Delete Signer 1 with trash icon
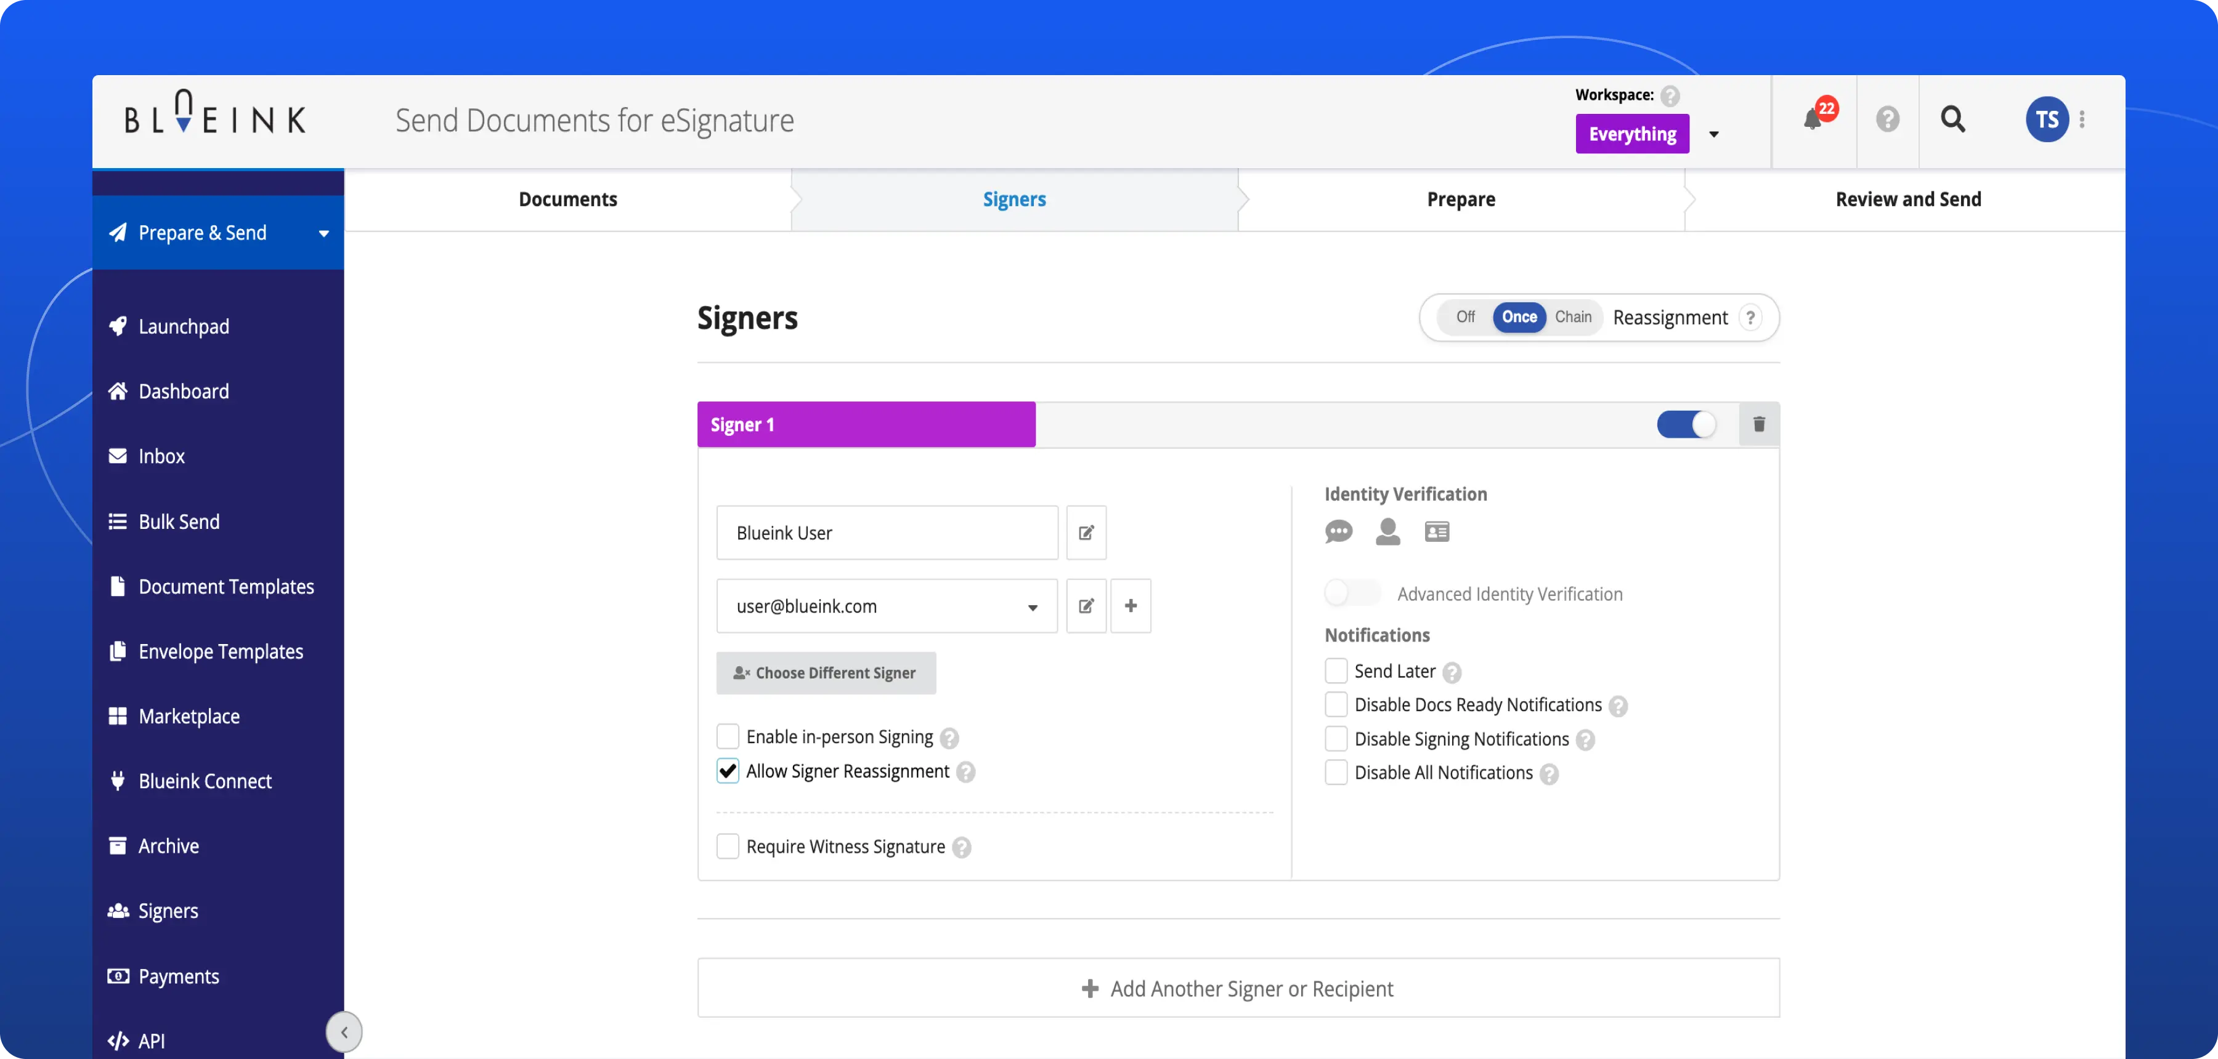The height and width of the screenshot is (1059, 2218). click(x=1759, y=424)
